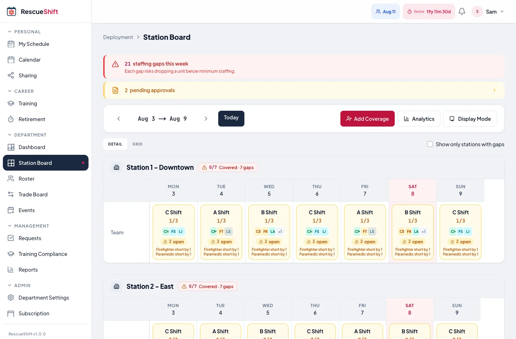The width and height of the screenshot is (516, 339).
Task: Open Trade Board page
Action: tap(46, 195)
